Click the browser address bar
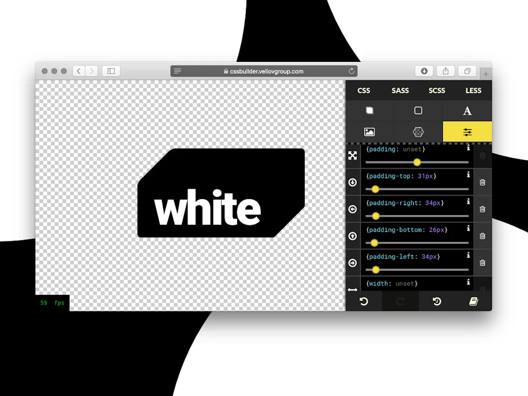The height and width of the screenshot is (396, 528). pos(263,71)
